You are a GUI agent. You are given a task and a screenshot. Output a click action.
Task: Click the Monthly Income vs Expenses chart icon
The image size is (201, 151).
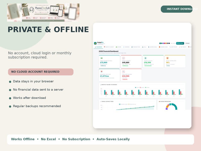(x=101, y=85)
